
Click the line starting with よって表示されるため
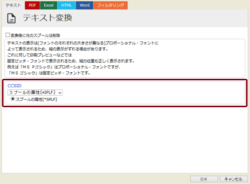[57, 49]
